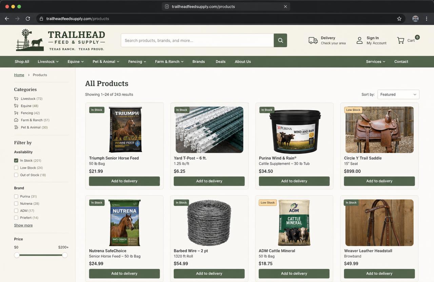Click the search magnifier button
Image resolution: width=434 pixels, height=282 pixels.
[x=280, y=40]
